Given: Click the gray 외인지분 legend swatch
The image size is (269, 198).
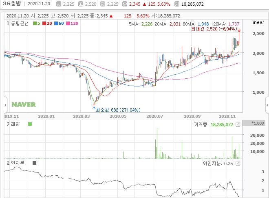Looking at the screenshot, I should click(34, 163).
